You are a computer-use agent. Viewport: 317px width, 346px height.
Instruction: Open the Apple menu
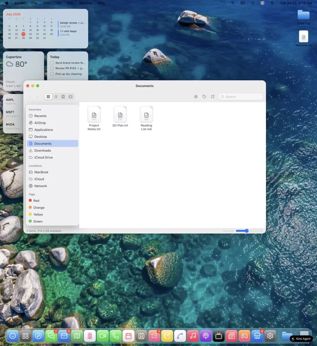tap(7, 3)
